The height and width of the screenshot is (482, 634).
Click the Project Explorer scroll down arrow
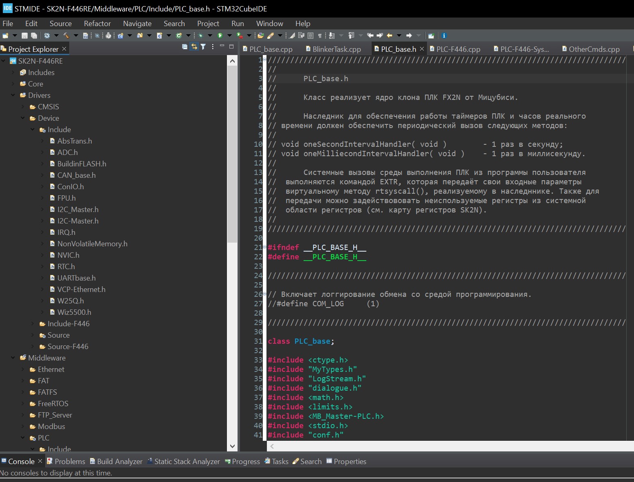tap(232, 446)
